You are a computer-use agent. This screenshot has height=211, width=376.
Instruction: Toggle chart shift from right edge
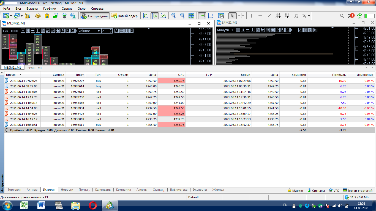tap(211, 16)
